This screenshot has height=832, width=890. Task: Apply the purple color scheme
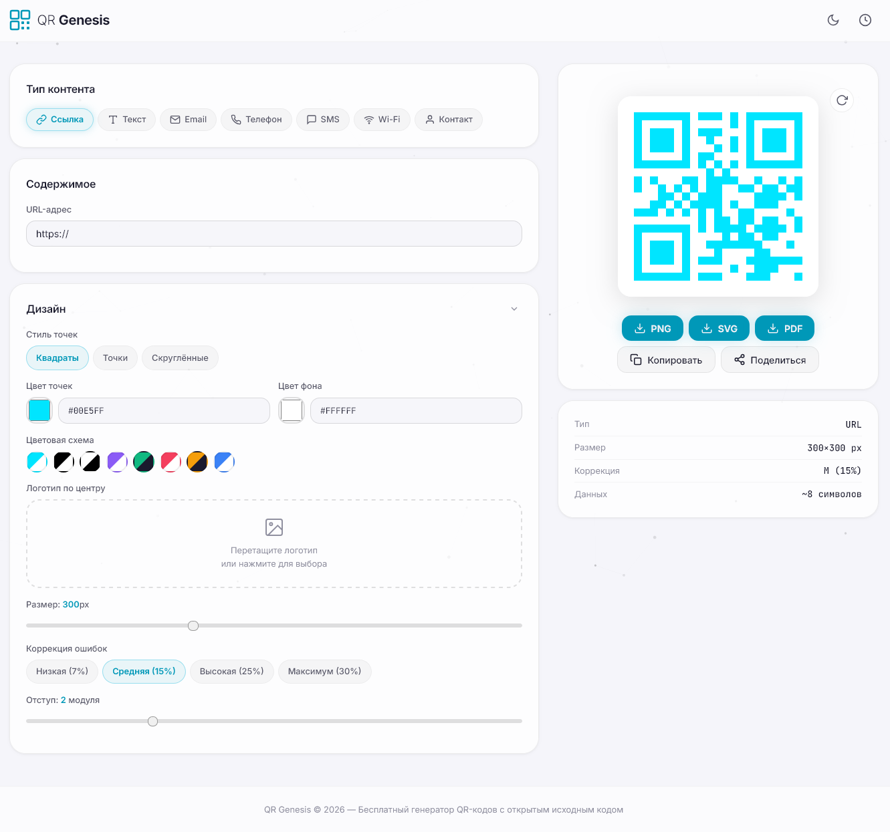[117, 462]
